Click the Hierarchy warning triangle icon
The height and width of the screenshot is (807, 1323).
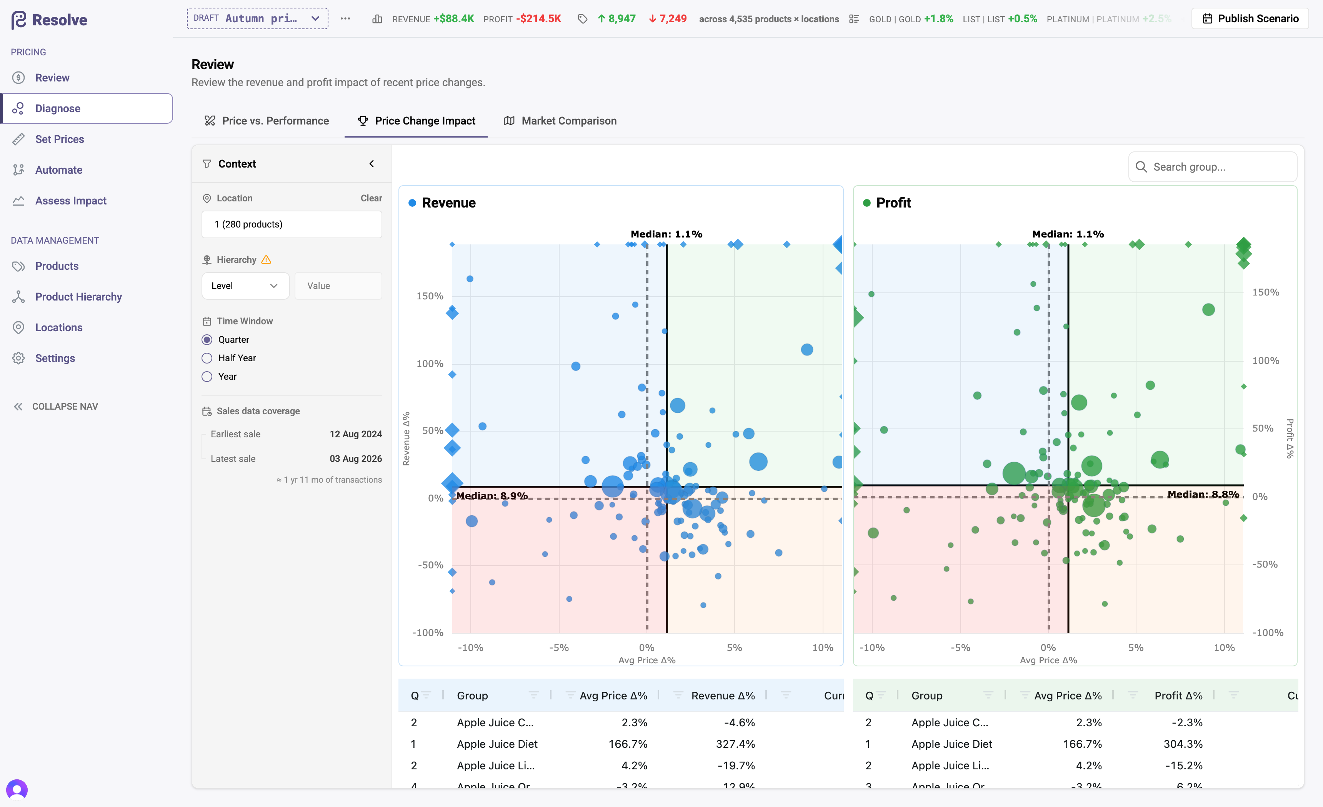pos(266,260)
